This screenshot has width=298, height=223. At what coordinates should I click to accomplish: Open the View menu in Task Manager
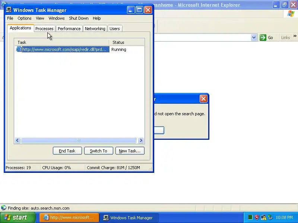(x=40, y=18)
